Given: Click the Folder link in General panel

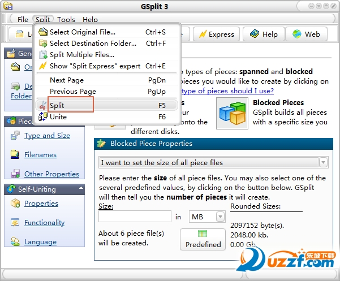Looking at the screenshot, I should point(21,96).
